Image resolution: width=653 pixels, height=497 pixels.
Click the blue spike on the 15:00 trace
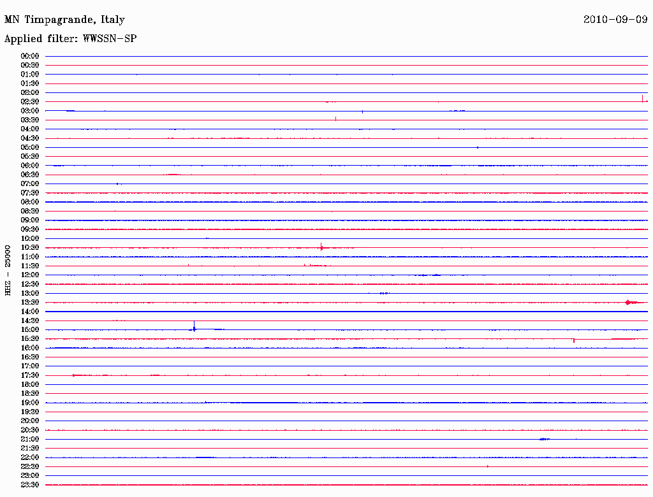pyautogui.click(x=194, y=326)
